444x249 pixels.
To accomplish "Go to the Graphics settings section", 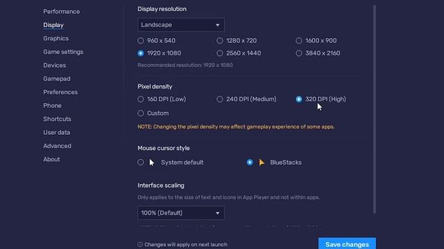I will point(55,39).
